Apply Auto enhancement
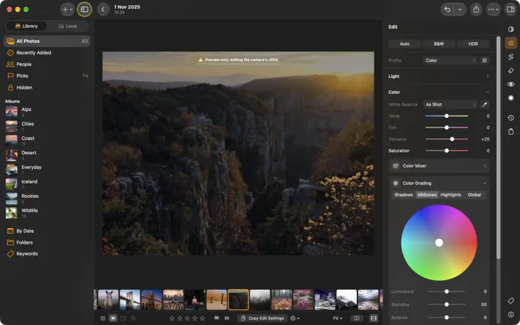 coord(404,44)
